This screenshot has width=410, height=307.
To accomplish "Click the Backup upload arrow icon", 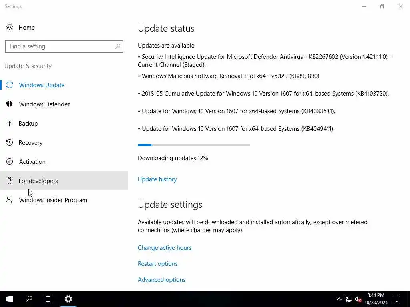I will (x=10, y=123).
